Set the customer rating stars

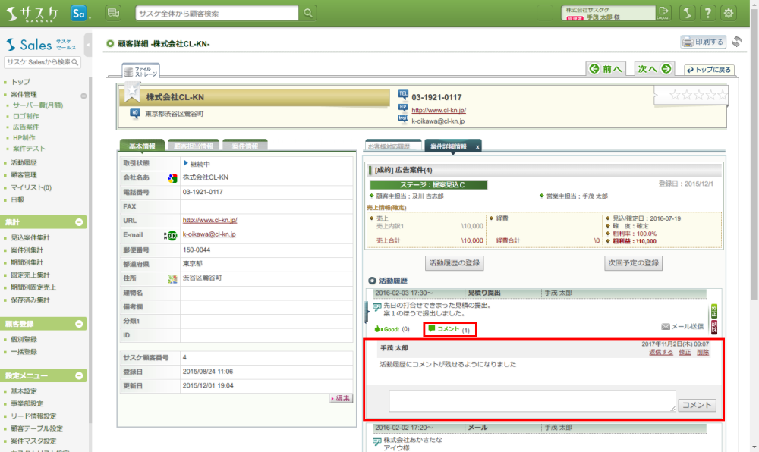pos(698,95)
